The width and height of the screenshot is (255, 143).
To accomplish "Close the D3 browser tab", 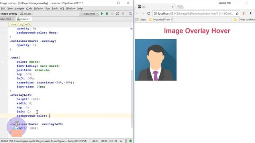I will [x=173, y=7].
